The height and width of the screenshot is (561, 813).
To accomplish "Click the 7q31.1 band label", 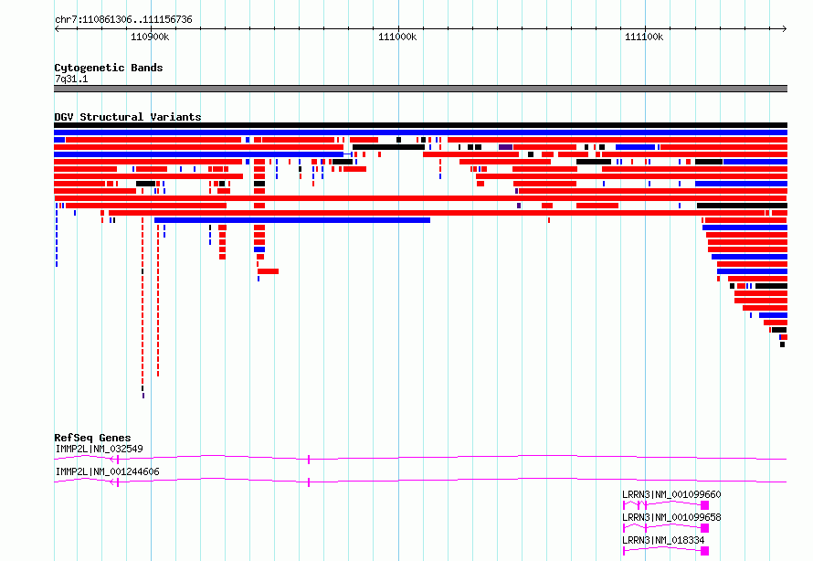I will [x=71, y=79].
